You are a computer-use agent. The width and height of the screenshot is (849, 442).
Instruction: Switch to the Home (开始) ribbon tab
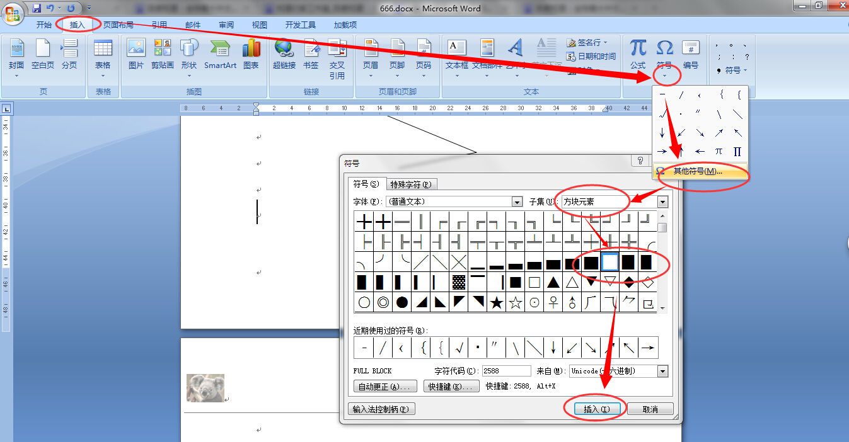pos(44,25)
